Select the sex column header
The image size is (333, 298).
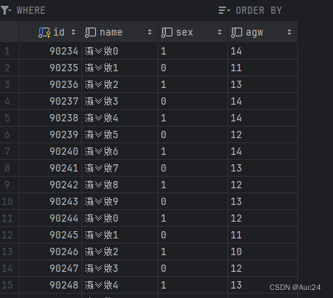tap(193, 32)
